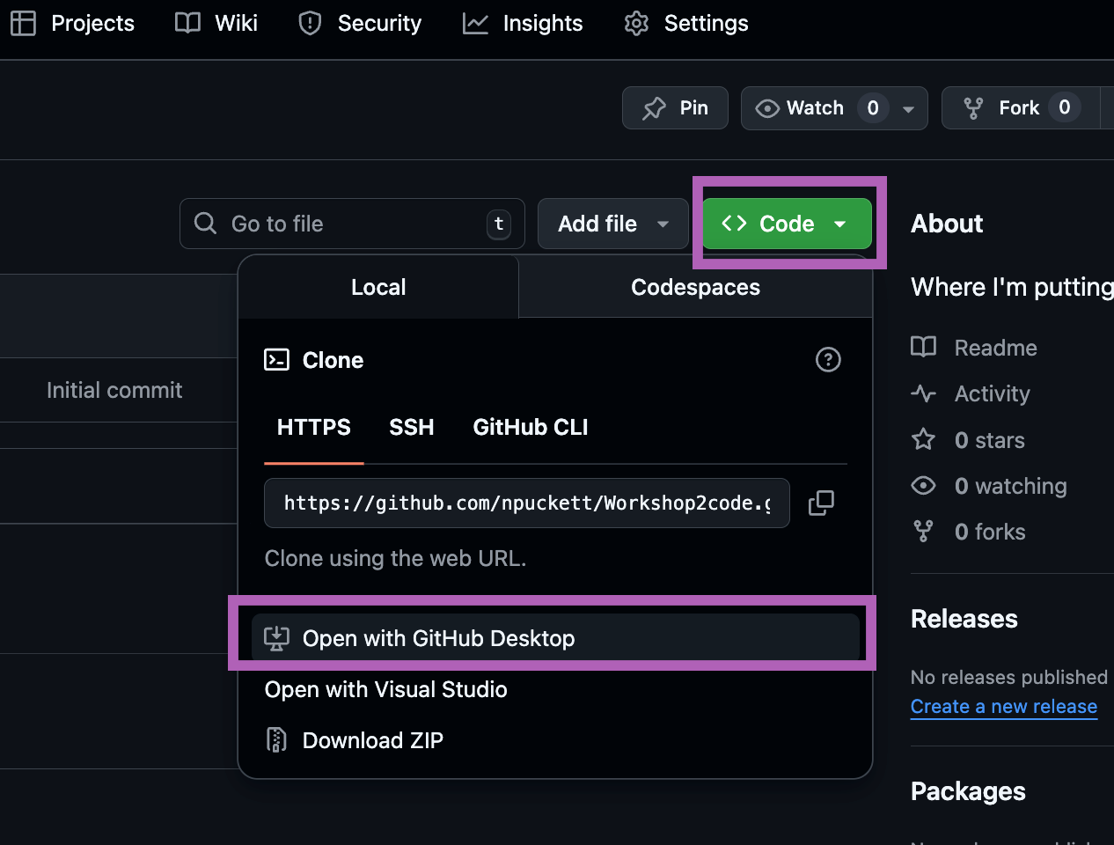Open with Visual Studio
Viewport: 1114px width, 845px height.
pyautogui.click(x=385, y=689)
